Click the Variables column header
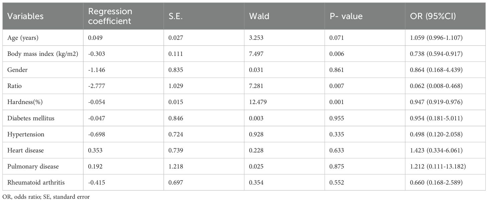The height and width of the screenshot is (202, 488). 25,16
